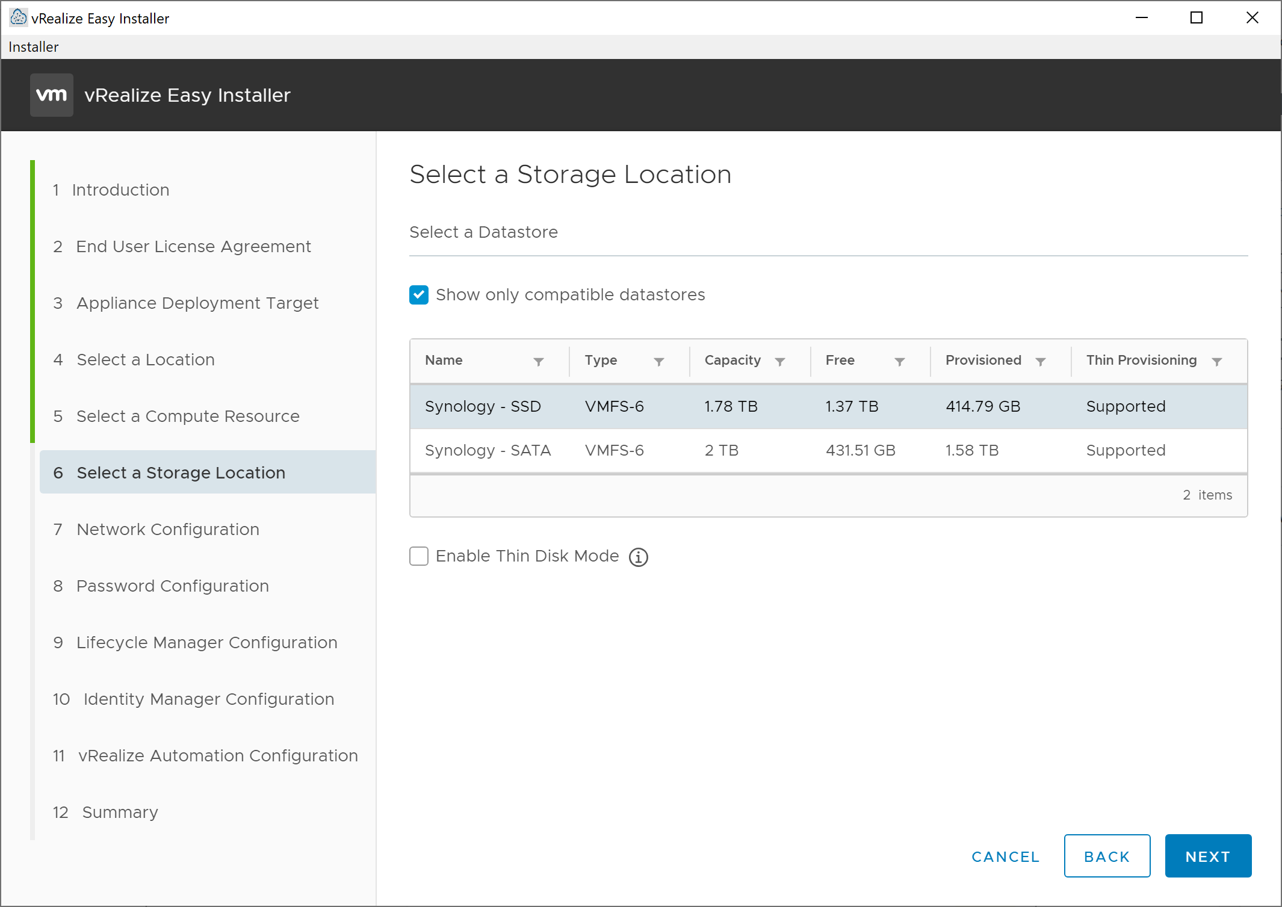Screen dimensions: 1282x907
Task: Click the Name column filter icon
Action: (539, 361)
